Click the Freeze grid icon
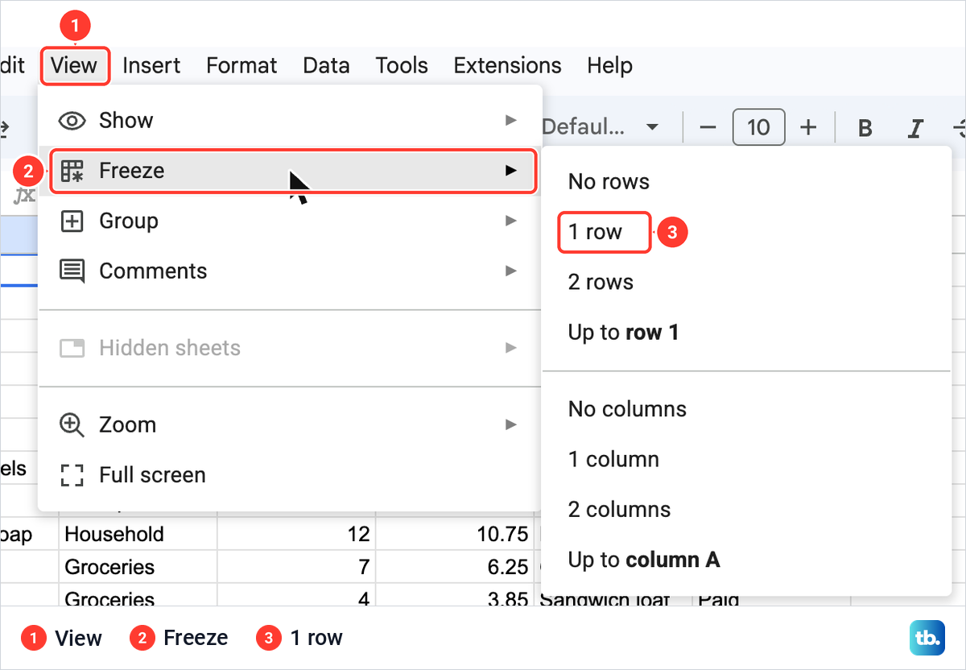The image size is (966, 670). (x=72, y=171)
